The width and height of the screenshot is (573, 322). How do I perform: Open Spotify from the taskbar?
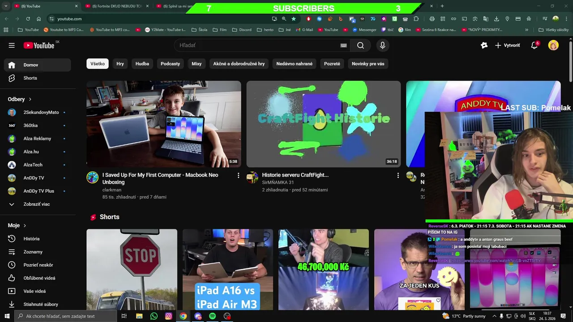point(212,316)
